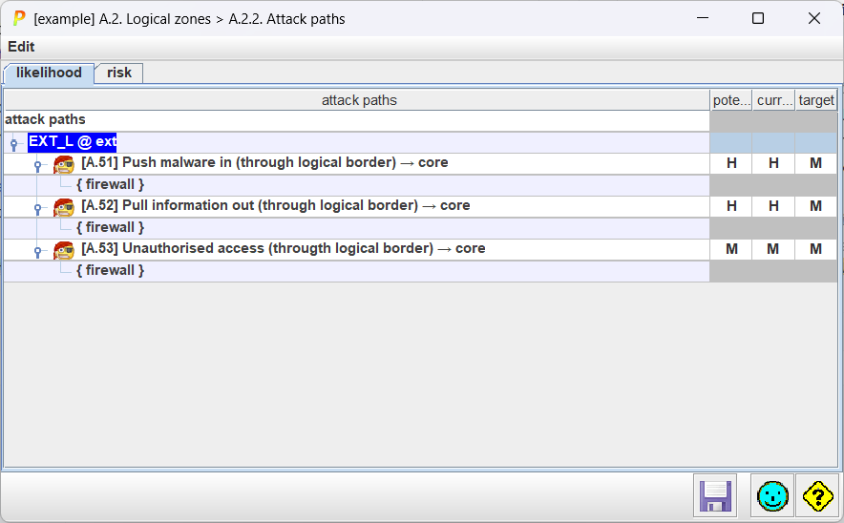This screenshot has height=523, width=844.
Task: Select the firewall item under A.51
Action: click(x=110, y=184)
